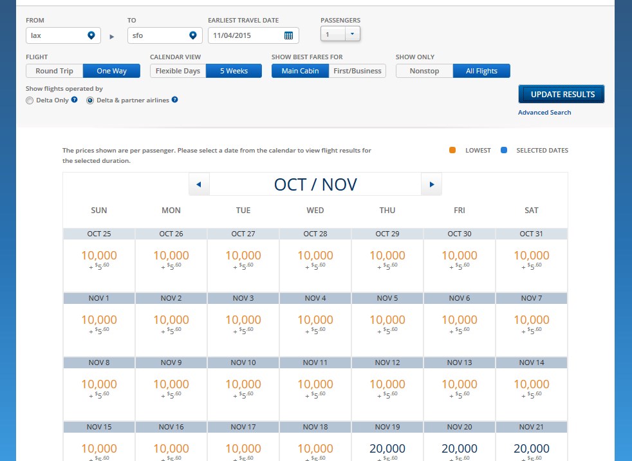632x461 pixels.
Task: Select the Nov 4 fare cell
Action: [x=315, y=325]
